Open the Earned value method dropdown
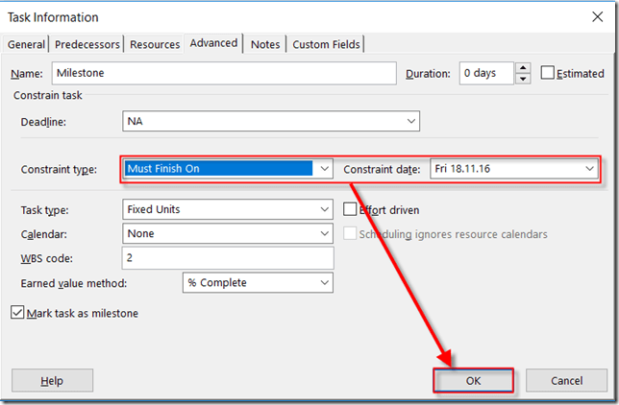The height and width of the screenshot is (405, 619). click(324, 283)
